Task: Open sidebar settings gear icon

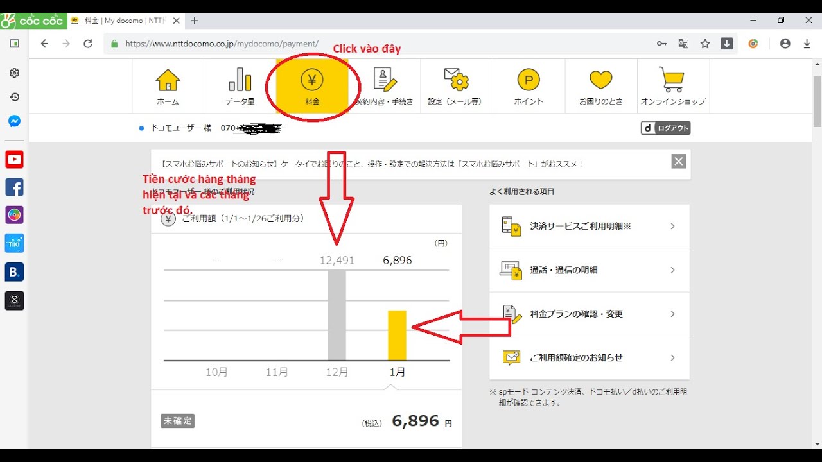Action: coord(14,73)
